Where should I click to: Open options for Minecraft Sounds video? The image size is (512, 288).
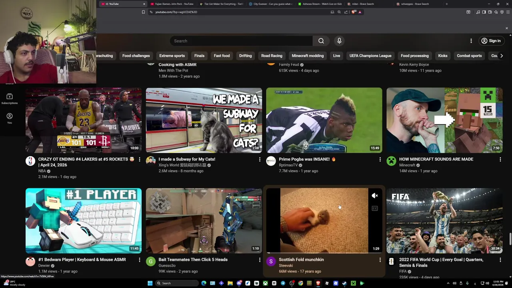pos(500,159)
